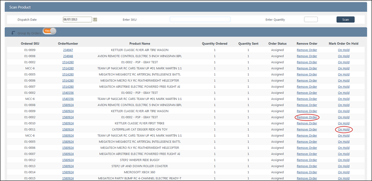Click the OrderNumber column header
372x181 pixels.
pyautogui.click(x=68, y=44)
